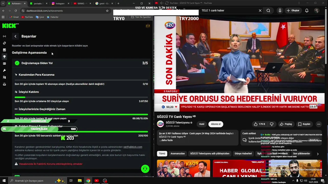Click Kaydet save button

point(304,124)
